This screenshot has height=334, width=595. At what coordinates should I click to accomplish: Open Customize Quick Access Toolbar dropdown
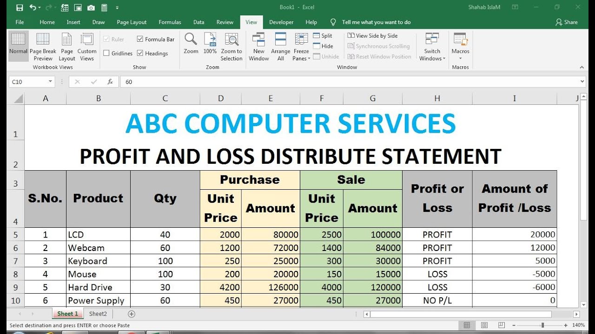click(x=117, y=8)
